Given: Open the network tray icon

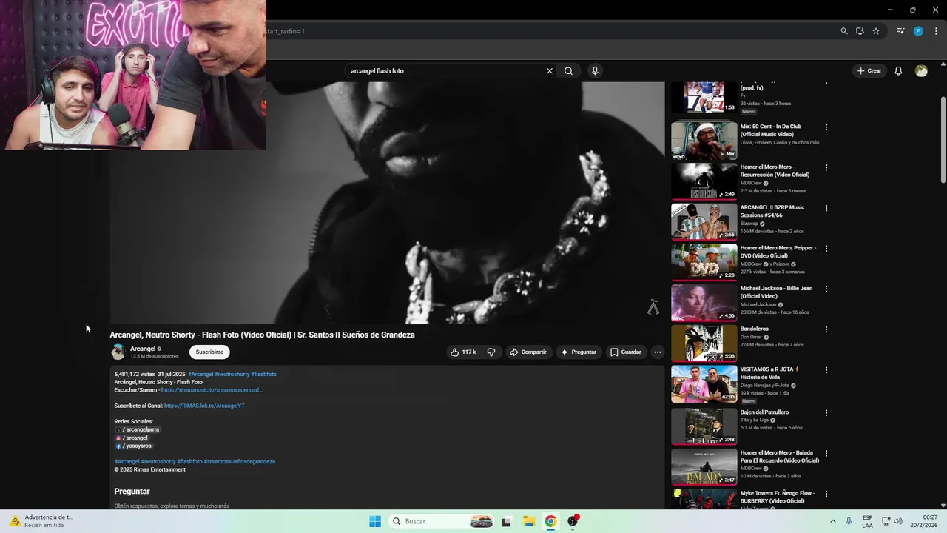Looking at the screenshot, I should (886, 521).
